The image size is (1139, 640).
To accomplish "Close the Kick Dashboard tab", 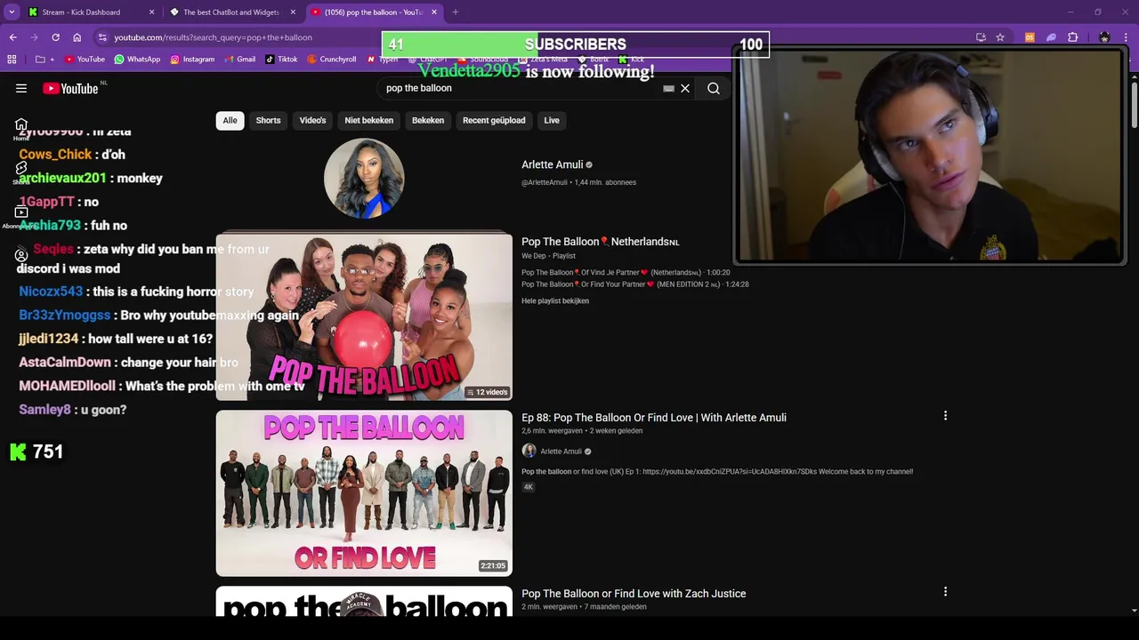I will click(151, 12).
